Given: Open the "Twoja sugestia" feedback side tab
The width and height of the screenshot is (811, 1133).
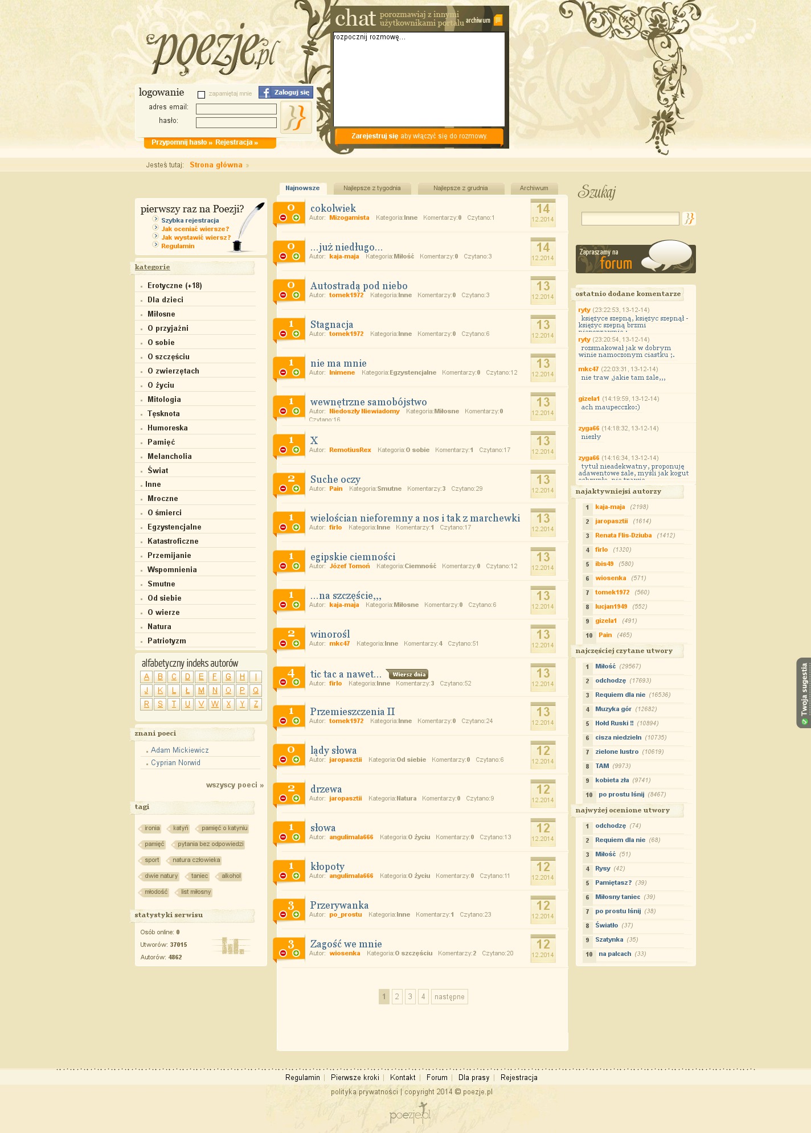Looking at the screenshot, I should pos(804,693).
